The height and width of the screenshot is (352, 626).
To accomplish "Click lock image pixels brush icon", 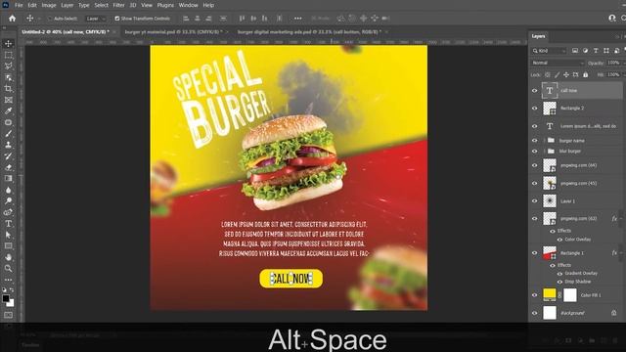I will [x=557, y=74].
